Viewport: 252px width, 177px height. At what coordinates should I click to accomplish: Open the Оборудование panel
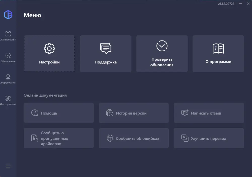(x=8, y=78)
